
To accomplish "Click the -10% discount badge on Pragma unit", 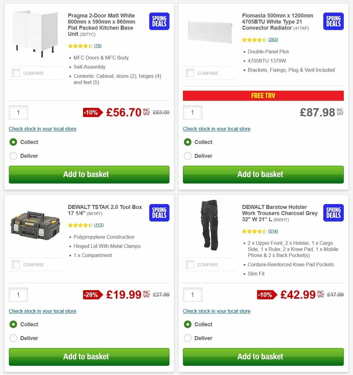I will click(x=91, y=112).
